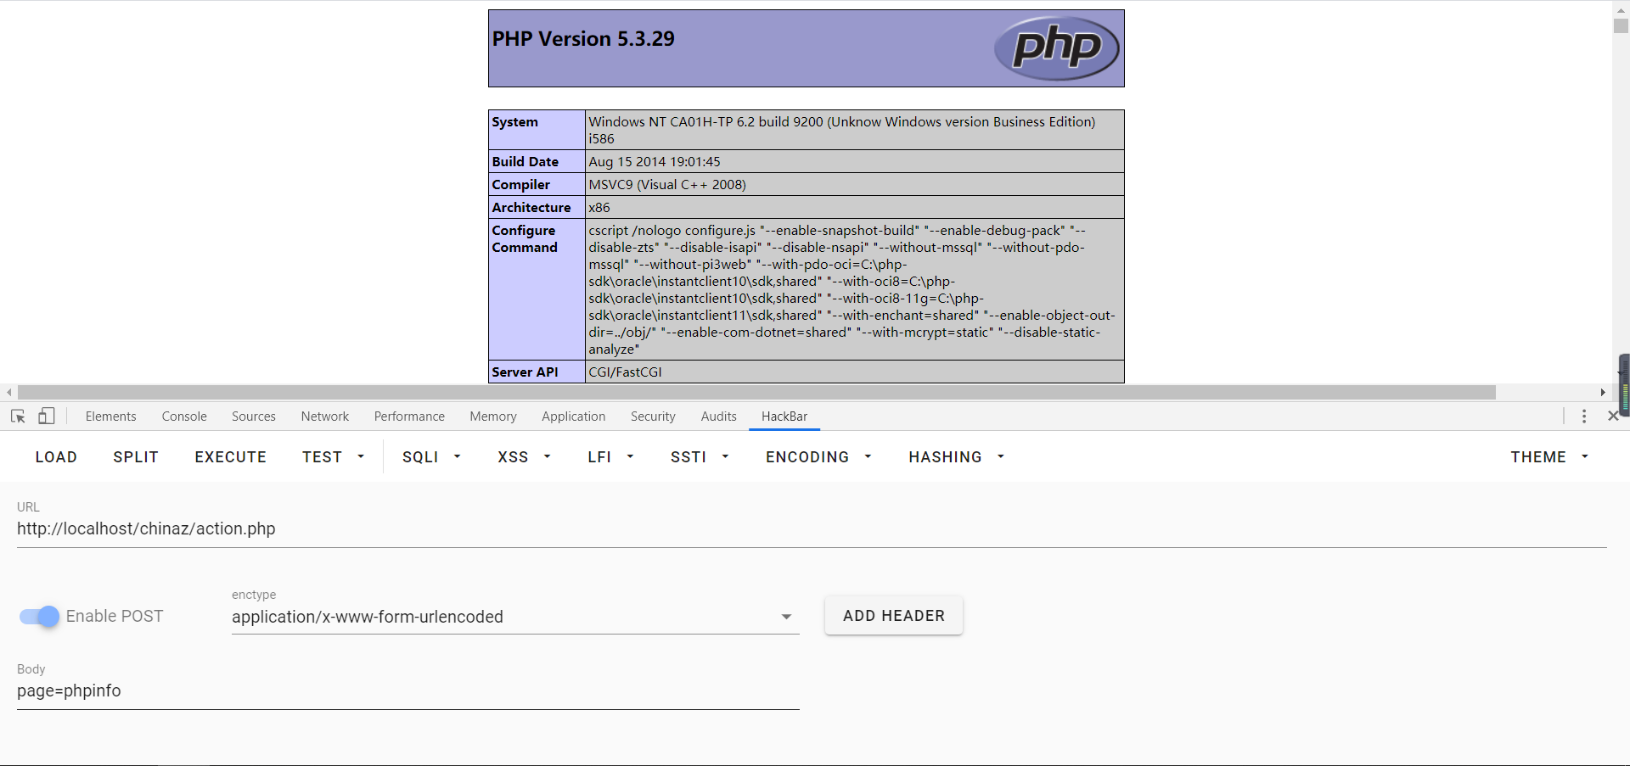Close the DevTools panel
The height and width of the screenshot is (766, 1630).
click(x=1613, y=417)
